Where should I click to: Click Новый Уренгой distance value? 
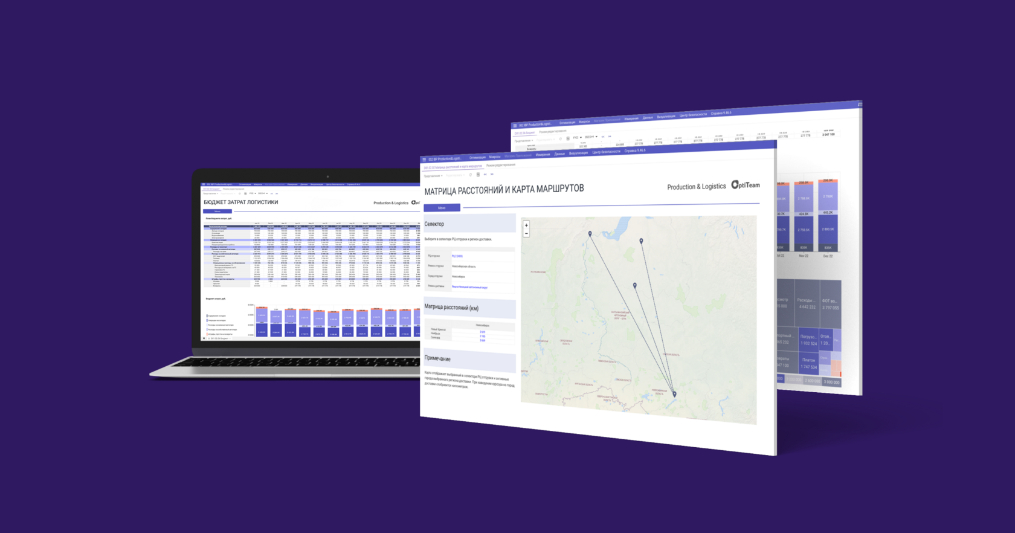pos(482,332)
